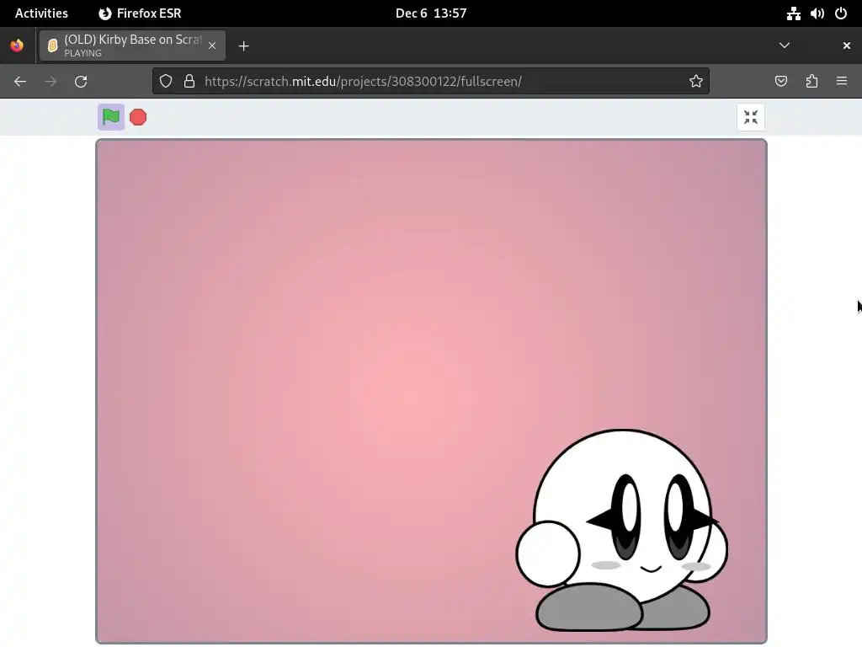Exit fullscreen mode with the shrink icon
This screenshot has height=647, width=862.
[750, 117]
